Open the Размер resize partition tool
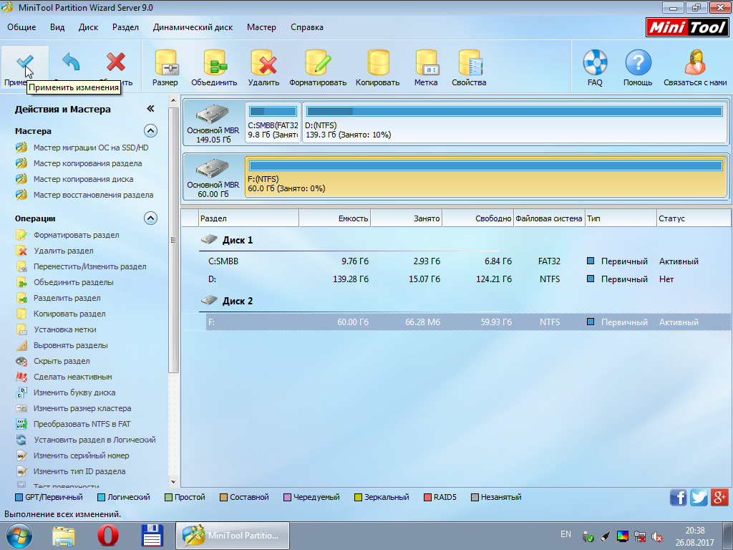Image resolution: width=733 pixels, height=550 pixels. (x=165, y=69)
